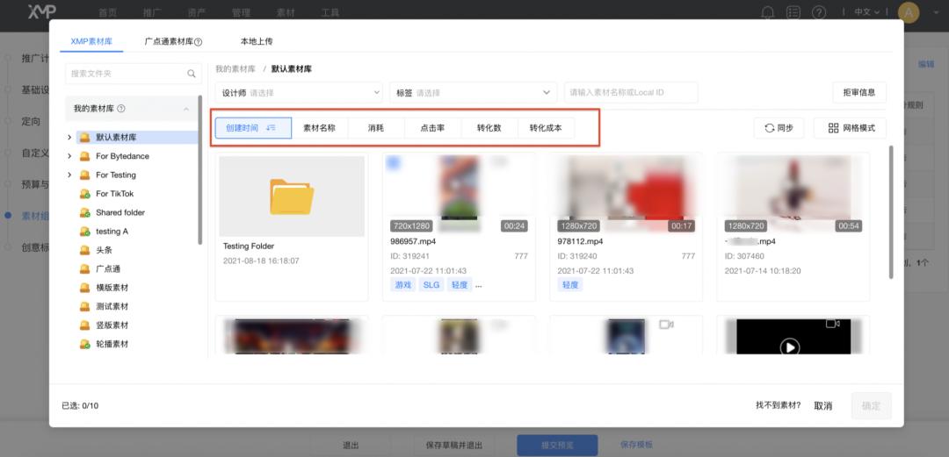Screen dimensions: 949x457
Task: Select the Shared folder tree row
Action: (x=131, y=213)
